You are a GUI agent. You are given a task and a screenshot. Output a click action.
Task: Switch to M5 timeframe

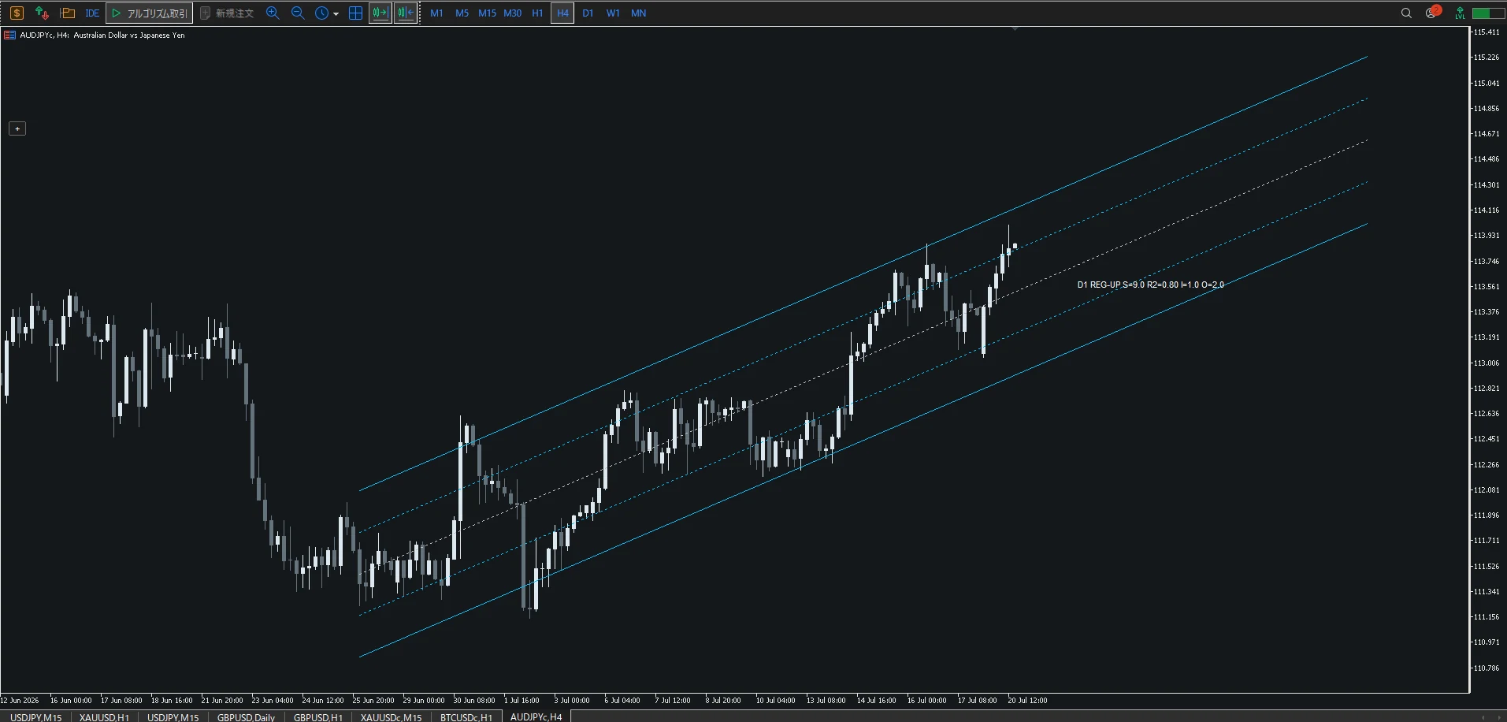click(x=462, y=13)
